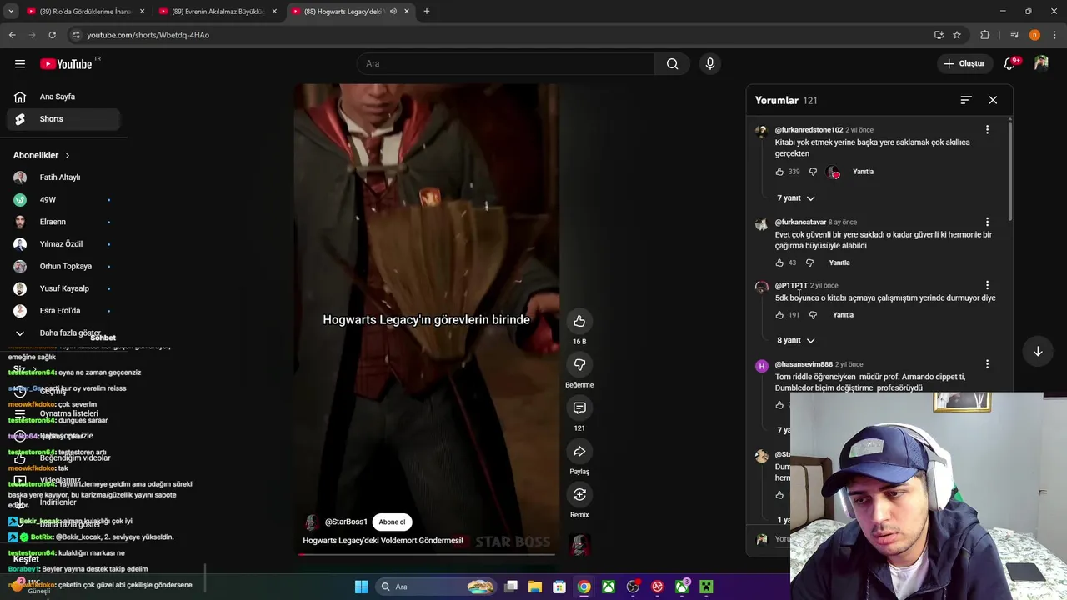Like the furkancatavar comment
This screenshot has height=600, width=1067.
(779, 262)
